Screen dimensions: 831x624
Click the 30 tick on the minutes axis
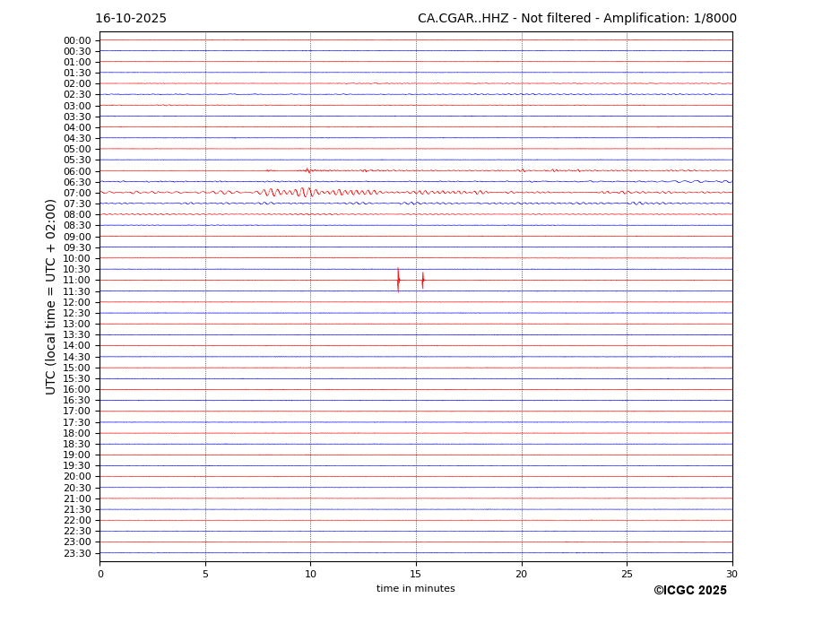coord(731,574)
